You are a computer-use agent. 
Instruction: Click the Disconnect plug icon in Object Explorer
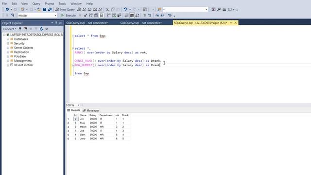(25, 29)
